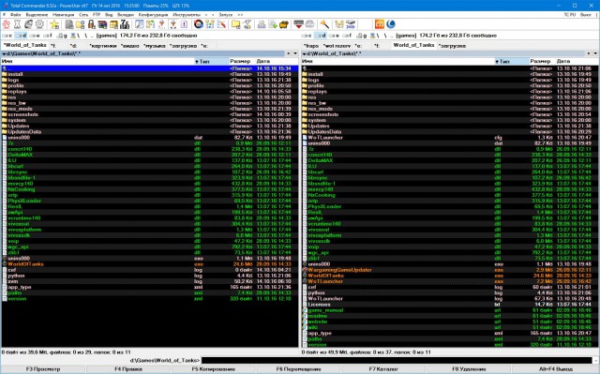This screenshot has width=600, height=374.
Task: Open the FTP menu
Action: [97, 15]
